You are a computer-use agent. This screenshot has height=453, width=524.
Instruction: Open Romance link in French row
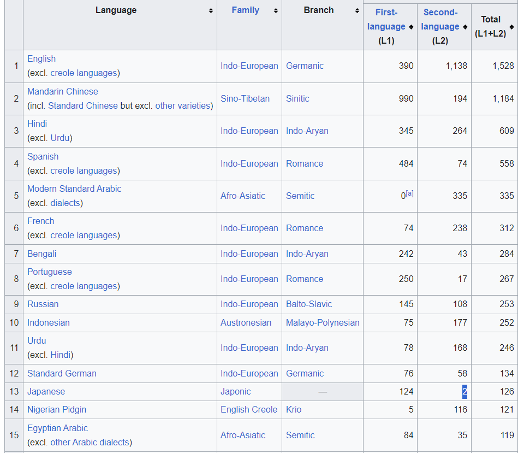coord(305,228)
